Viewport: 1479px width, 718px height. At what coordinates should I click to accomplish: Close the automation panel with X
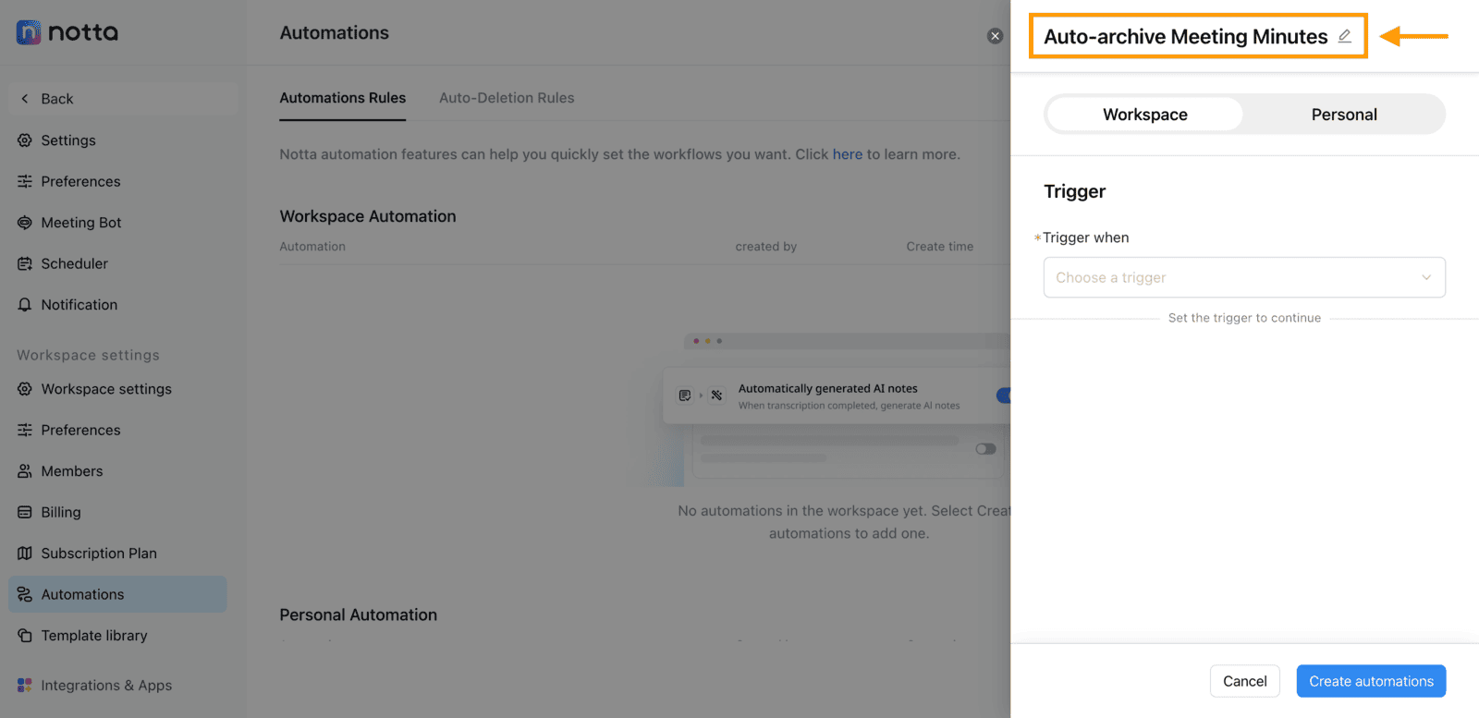995,36
